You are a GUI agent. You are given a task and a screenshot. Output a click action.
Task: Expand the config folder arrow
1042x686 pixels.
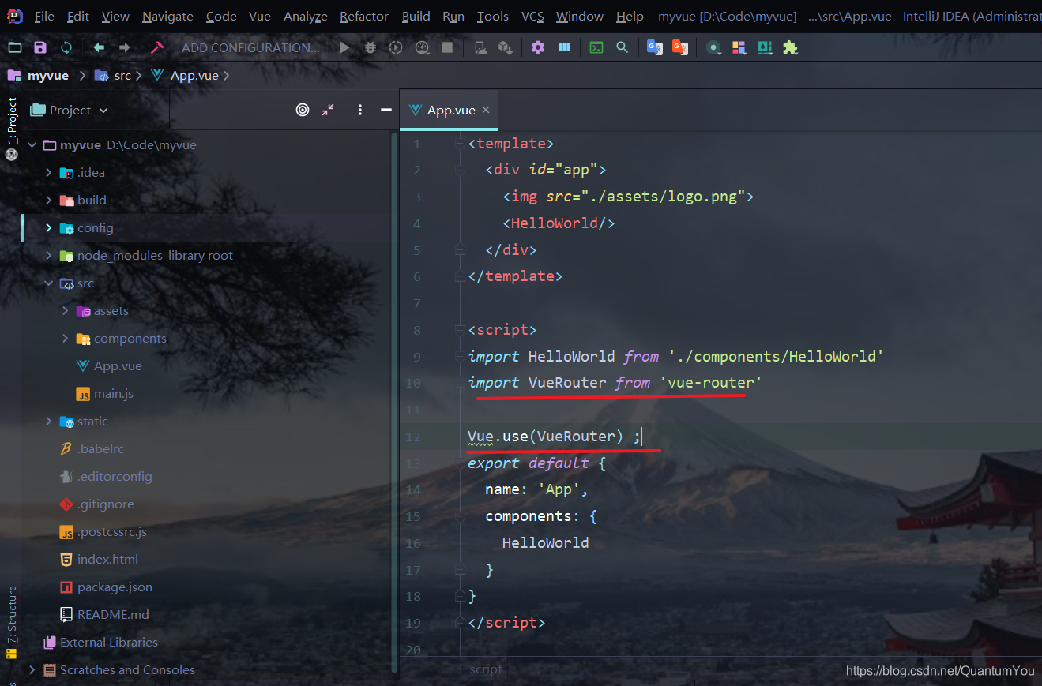[49, 228]
